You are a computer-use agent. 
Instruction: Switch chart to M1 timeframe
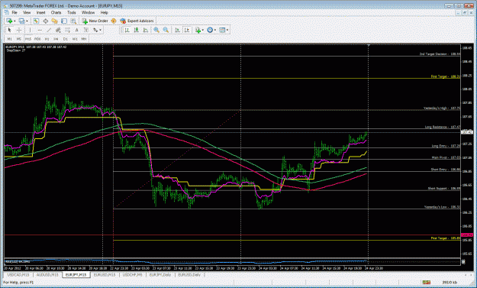coord(10,39)
